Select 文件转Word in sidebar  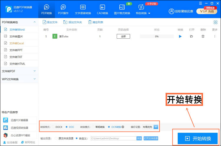19,29
